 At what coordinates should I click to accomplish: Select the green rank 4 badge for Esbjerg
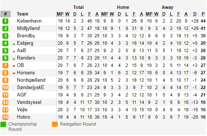click(x=6, y=43)
